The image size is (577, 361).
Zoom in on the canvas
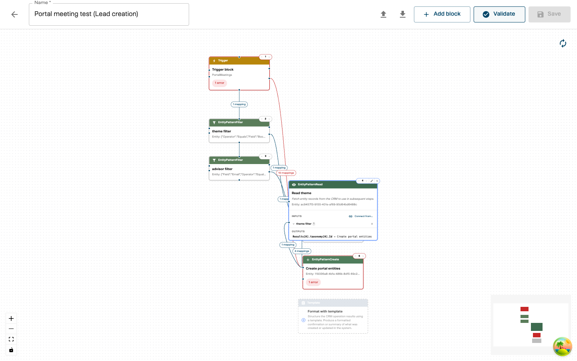click(x=11, y=318)
